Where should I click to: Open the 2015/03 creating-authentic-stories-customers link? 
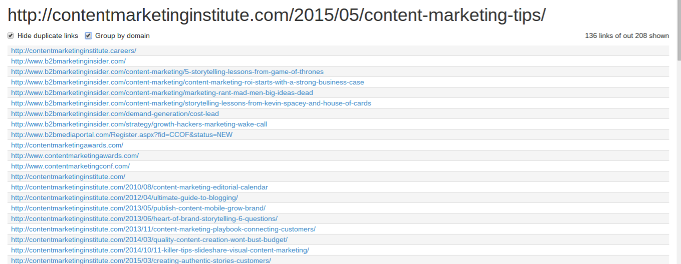(141, 260)
